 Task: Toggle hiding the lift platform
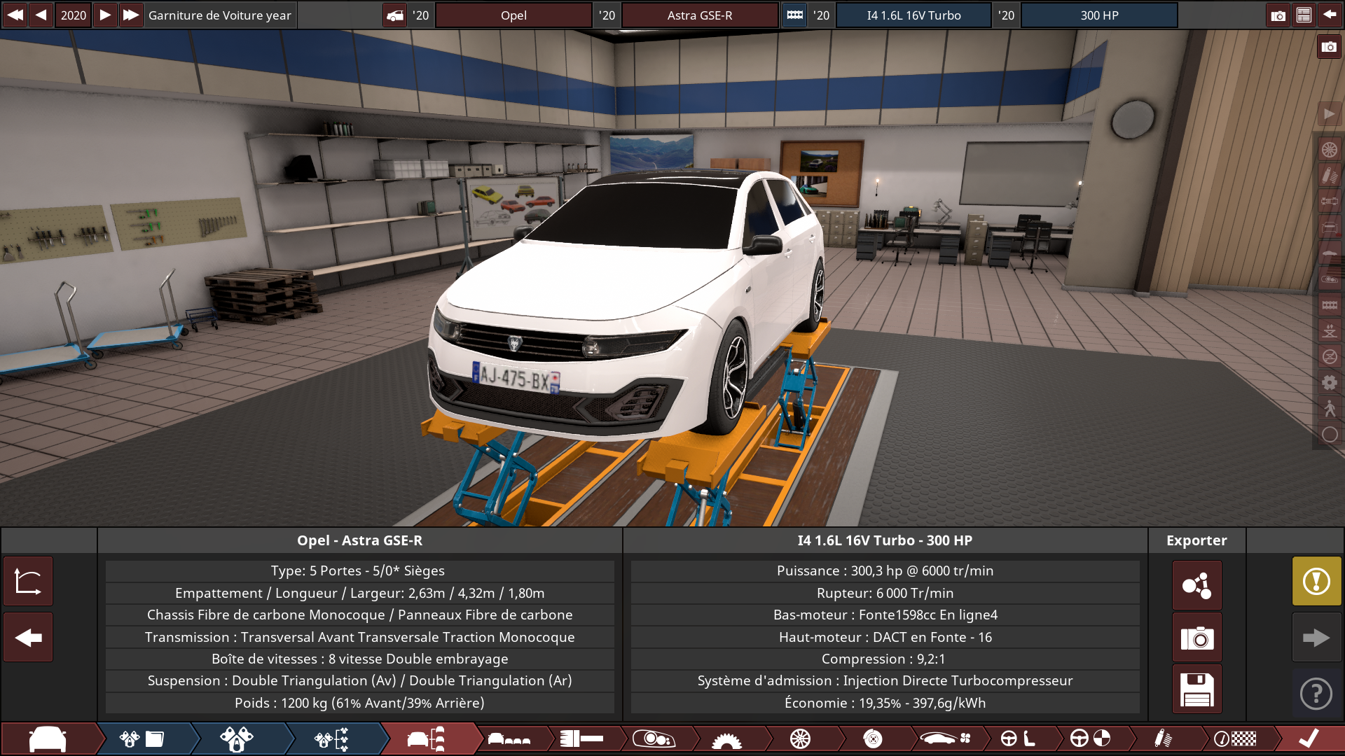pyautogui.click(x=1329, y=356)
